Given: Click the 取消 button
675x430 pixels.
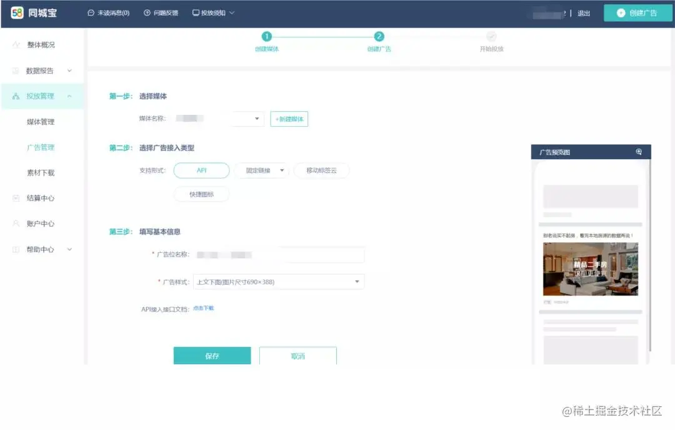Looking at the screenshot, I should click(298, 356).
